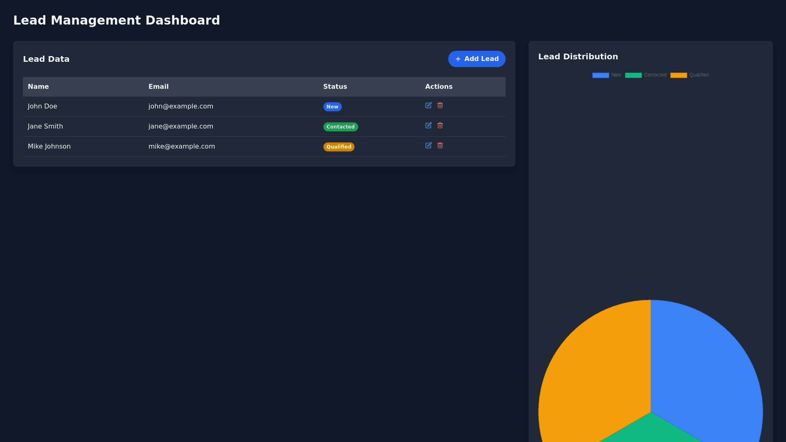The width and height of the screenshot is (786, 442).
Task: Delete John Doe's lead entry
Action: click(x=440, y=106)
